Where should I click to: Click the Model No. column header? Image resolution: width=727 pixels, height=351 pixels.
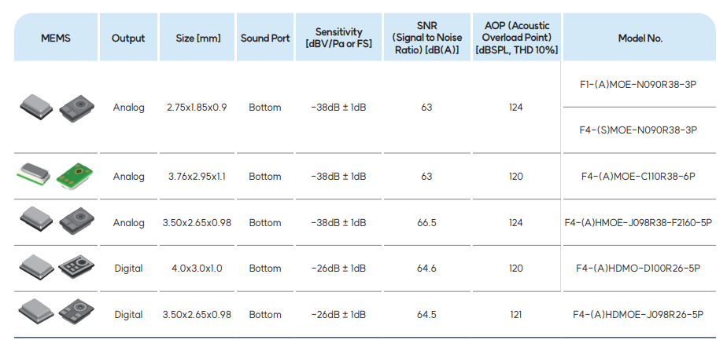[640, 38]
